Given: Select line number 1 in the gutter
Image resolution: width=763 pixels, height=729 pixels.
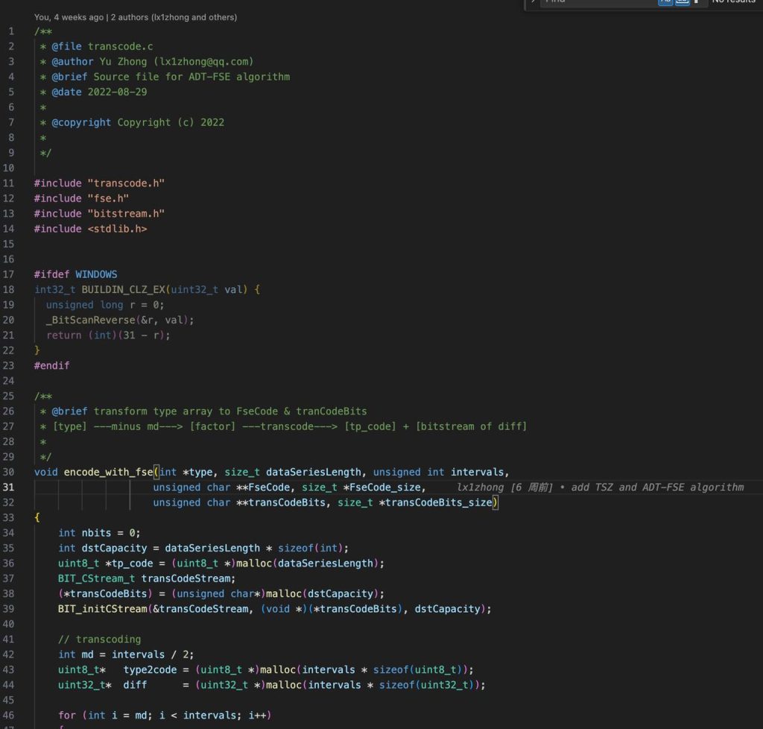Looking at the screenshot, I should [10, 31].
